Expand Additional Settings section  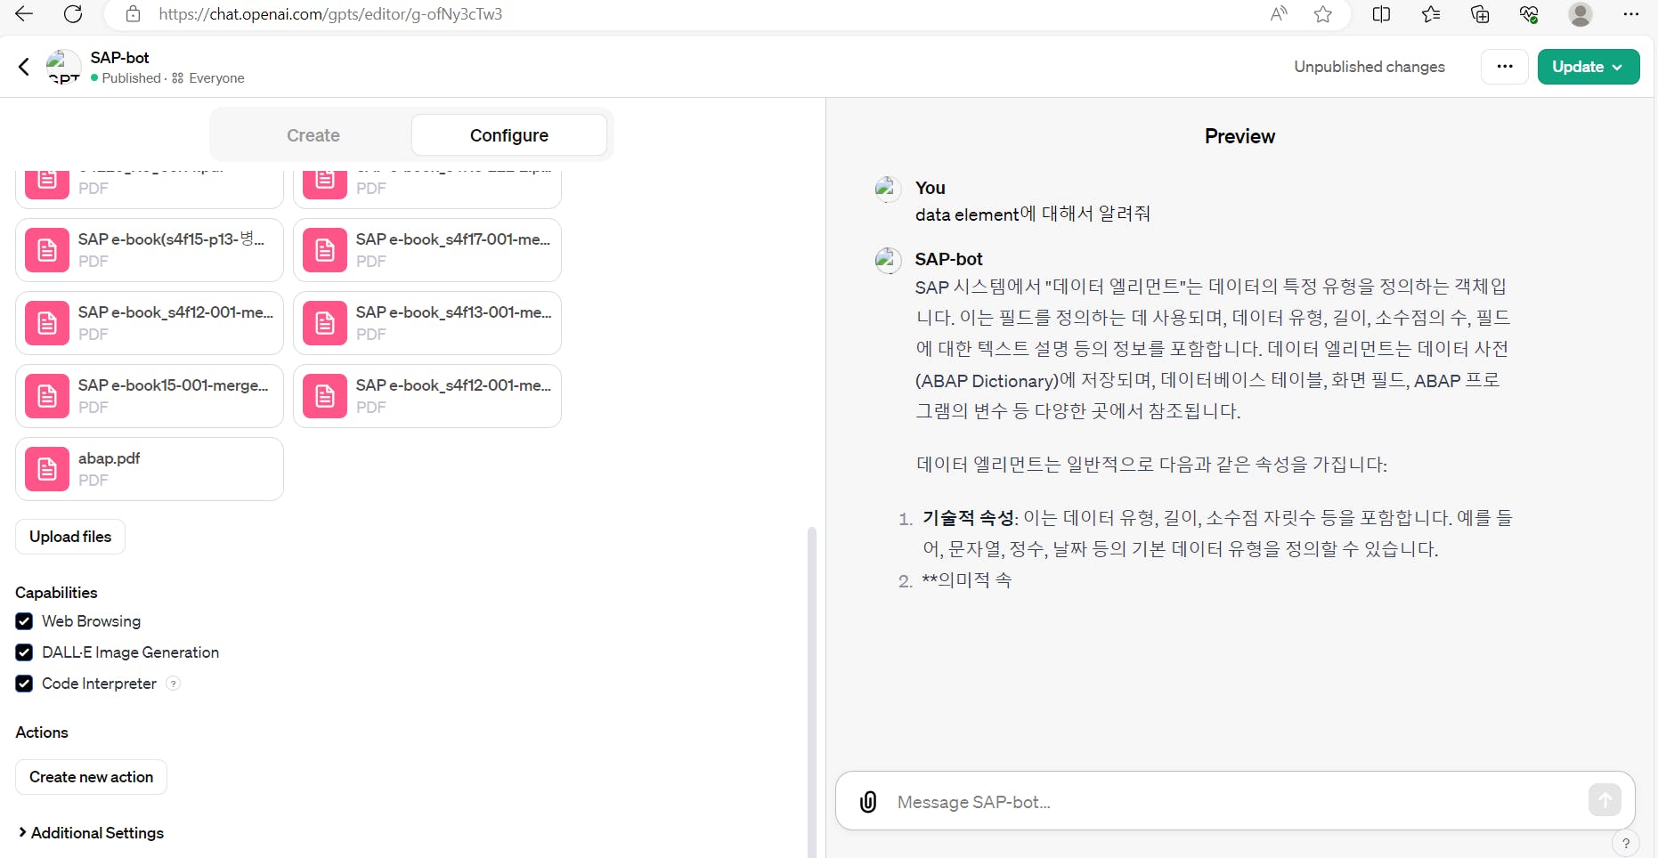coord(90,833)
